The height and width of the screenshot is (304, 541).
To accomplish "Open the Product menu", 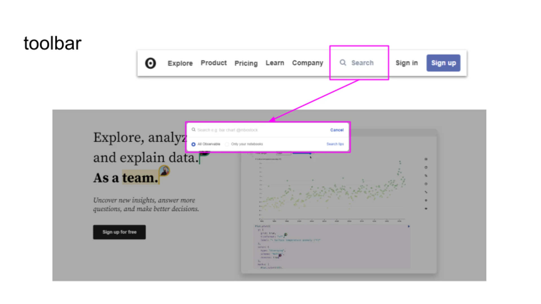I will [214, 63].
